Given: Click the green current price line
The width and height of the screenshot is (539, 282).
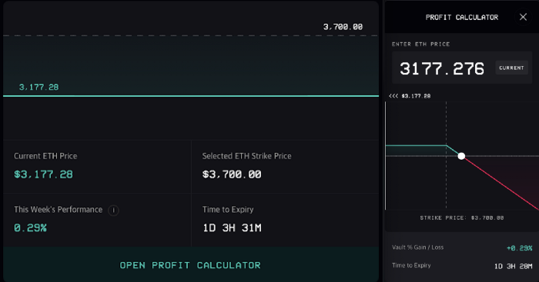Looking at the screenshot, I should (191, 96).
